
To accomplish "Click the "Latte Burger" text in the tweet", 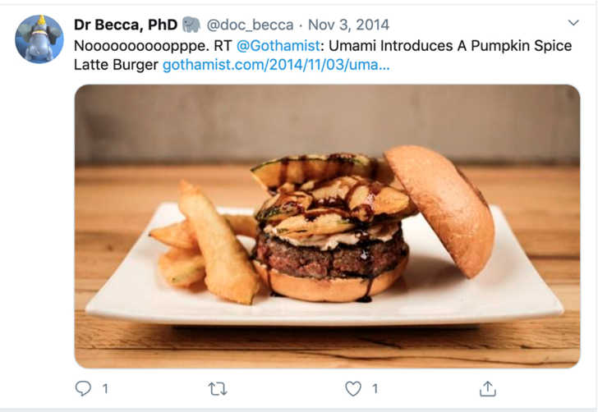I will pos(116,65).
